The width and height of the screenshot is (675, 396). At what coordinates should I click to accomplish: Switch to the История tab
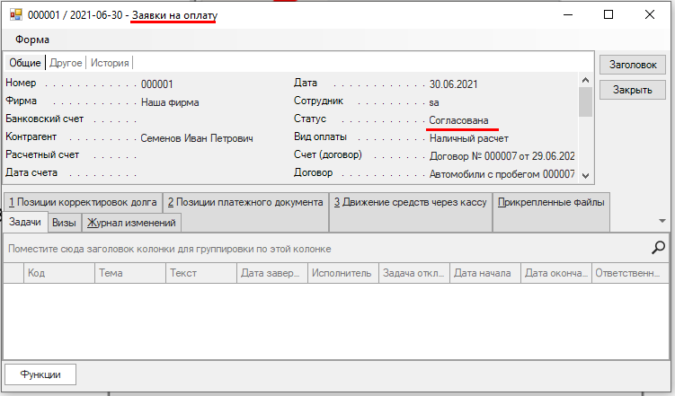110,63
